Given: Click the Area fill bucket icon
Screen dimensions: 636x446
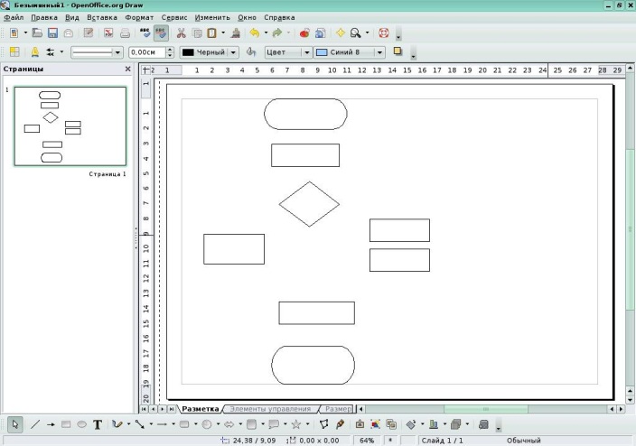Looking at the screenshot, I should [x=251, y=52].
